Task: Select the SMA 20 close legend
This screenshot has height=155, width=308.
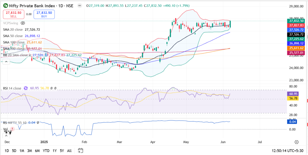Action: (13, 29)
